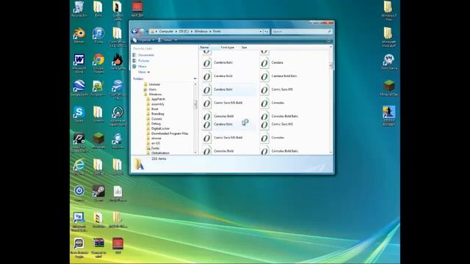
Task: Refresh the Fonts folder view
Action: [x=266, y=32]
